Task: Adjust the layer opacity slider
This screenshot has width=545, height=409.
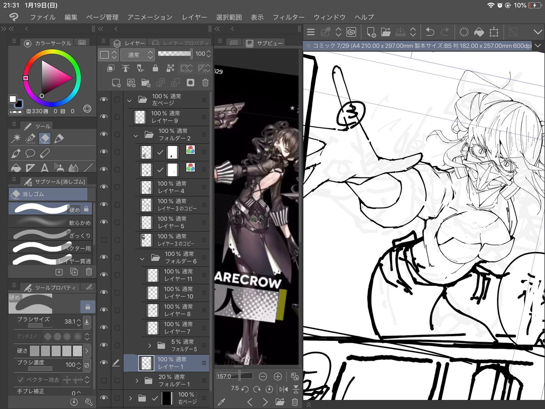Action: 175,54
